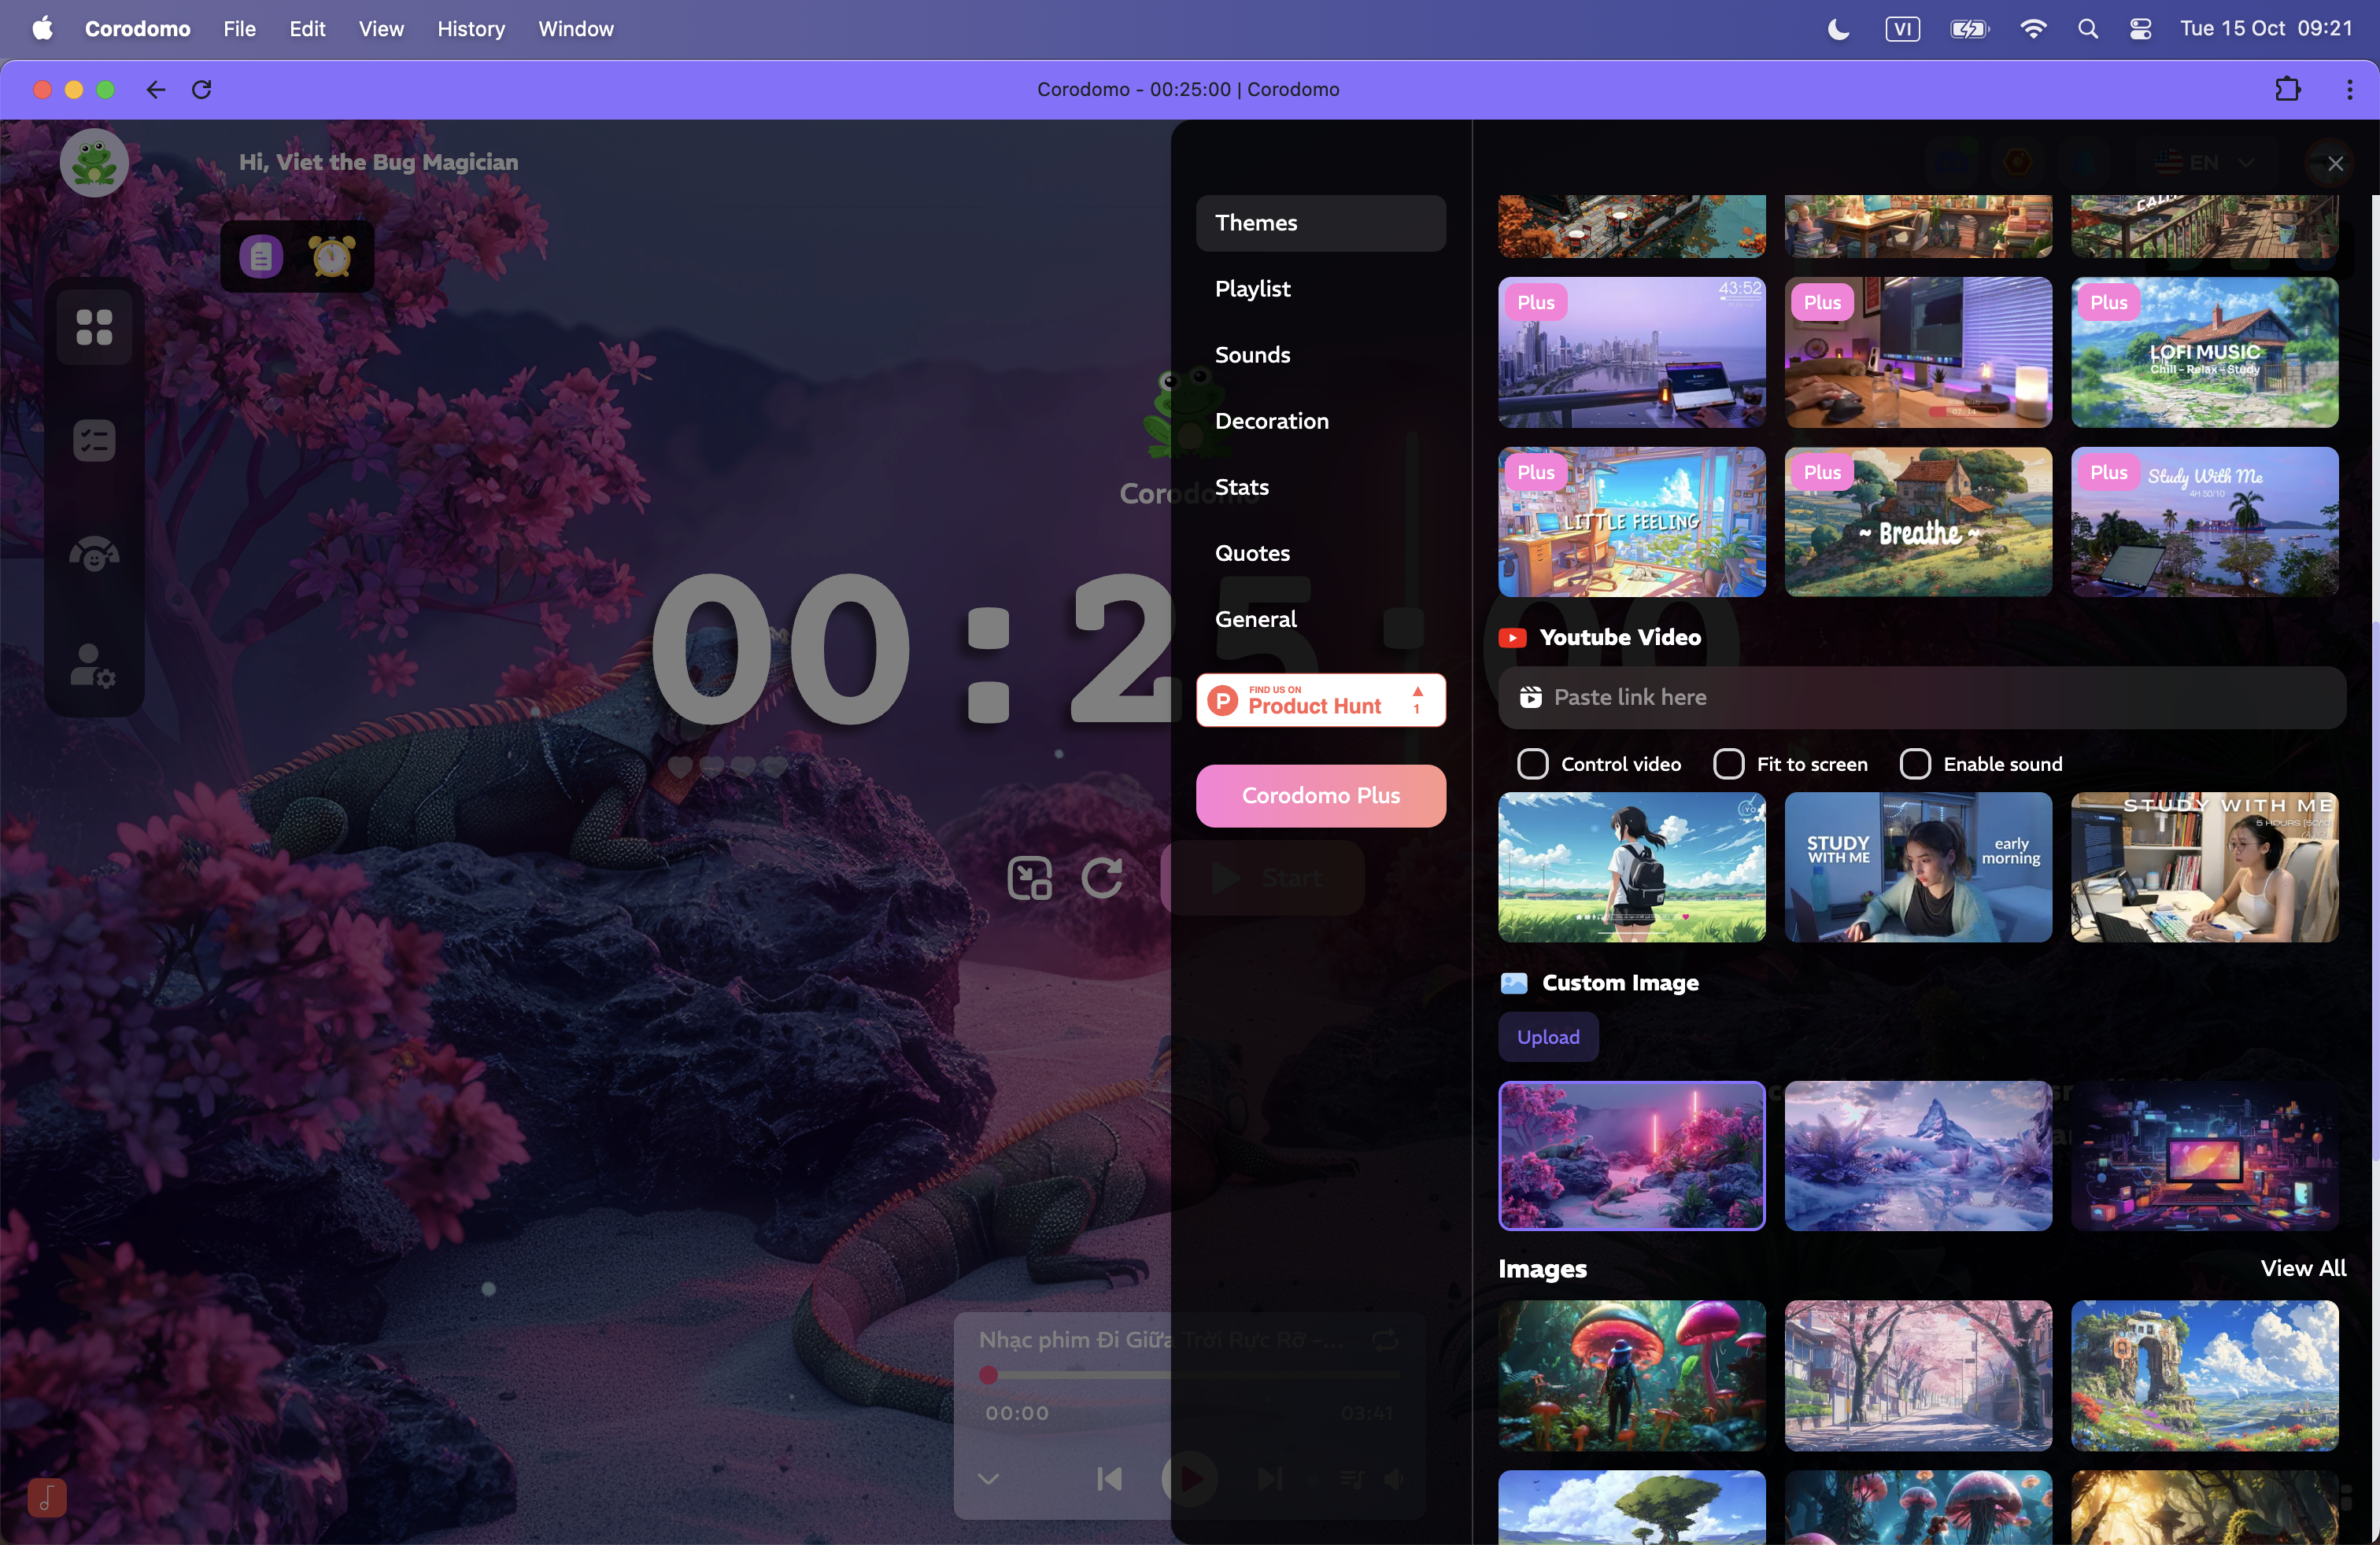
Task: Click the music note icon at bottom left
Action: tap(47, 1497)
